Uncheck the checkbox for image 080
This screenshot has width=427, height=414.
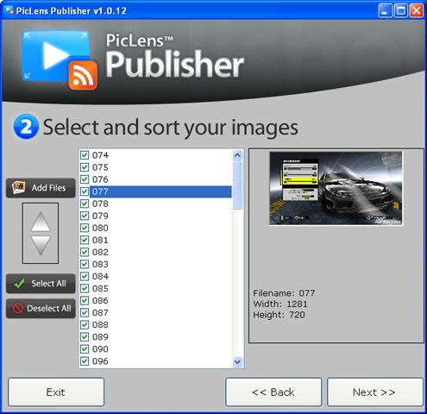click(x=85, y=228)
